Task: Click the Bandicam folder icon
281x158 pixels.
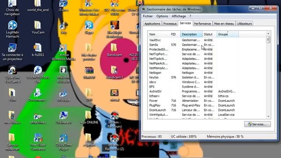Action: pyautogui.click(x=114, y=50)
